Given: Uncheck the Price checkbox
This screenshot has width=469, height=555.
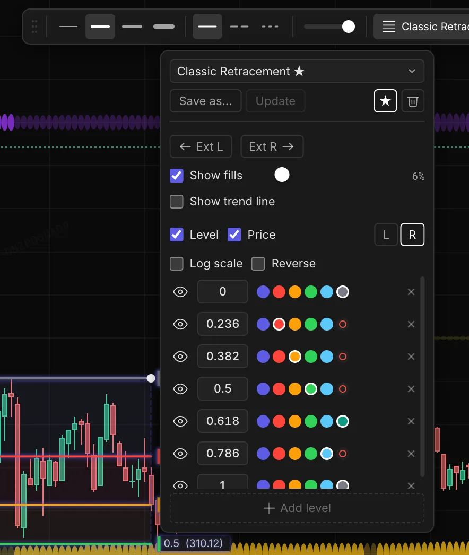Looking at the screenshot, I should 234,235.
